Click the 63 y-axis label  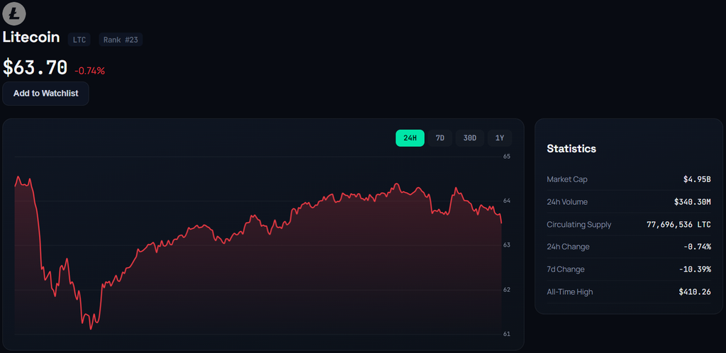[506, 245]
